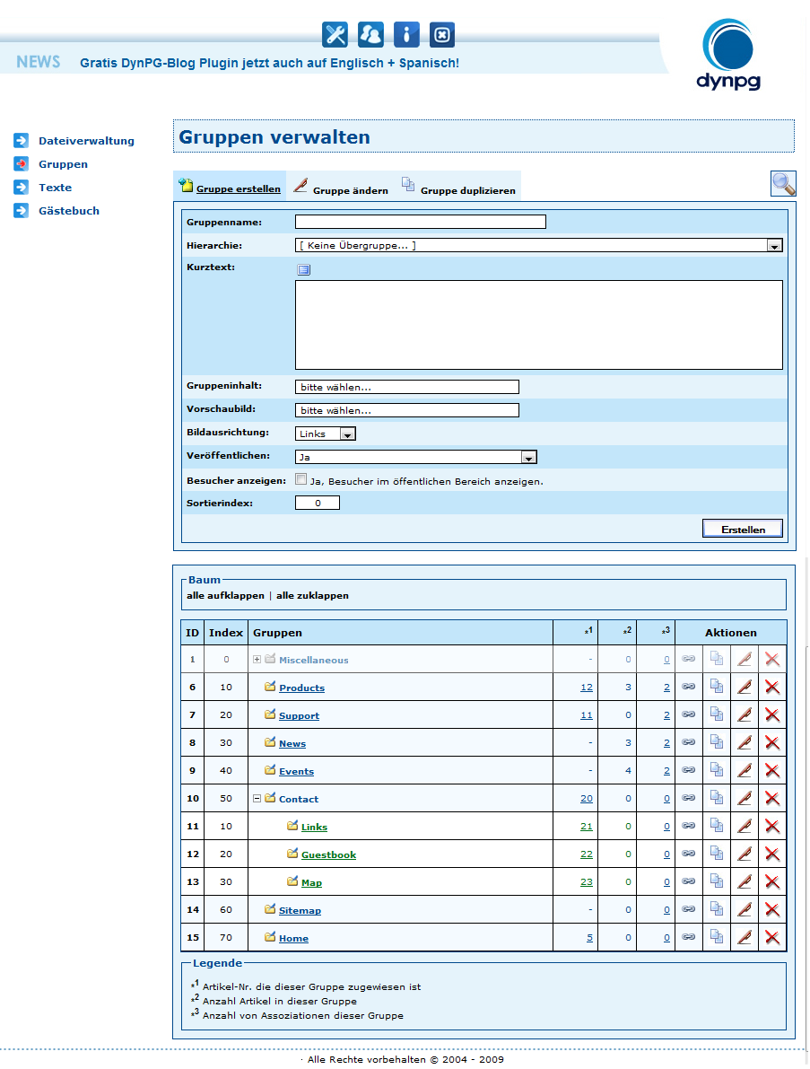Switch to the Gruppe duplizieren tab

point(467,190)
